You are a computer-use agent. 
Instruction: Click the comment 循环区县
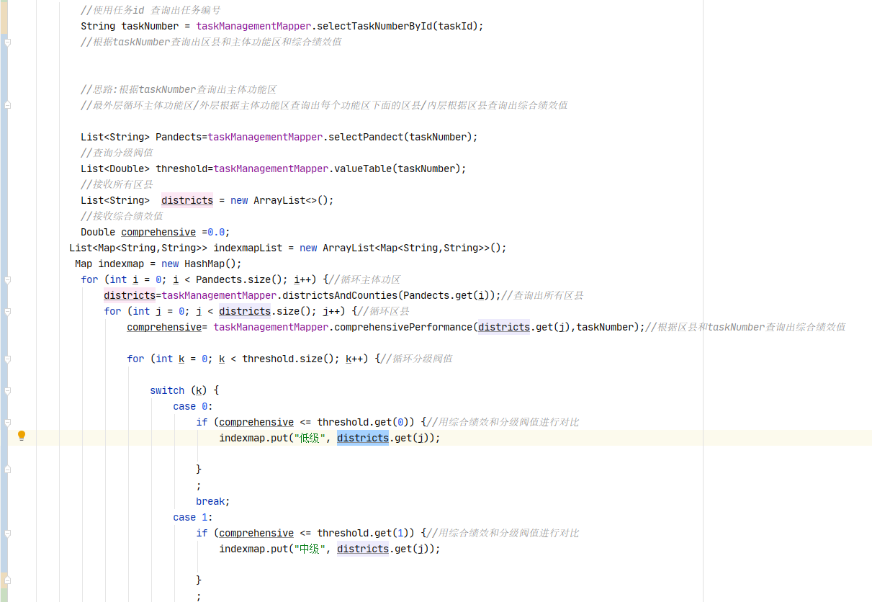tap(384, 311)
